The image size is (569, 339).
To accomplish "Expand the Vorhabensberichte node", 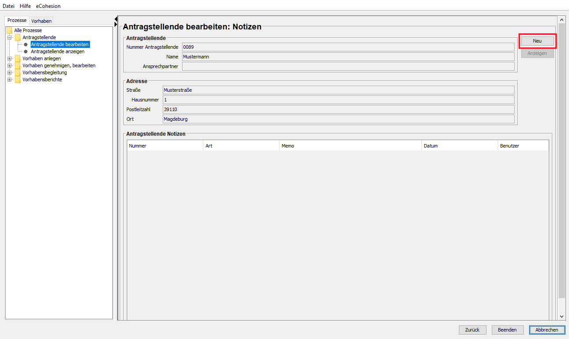I will point(10,79).
